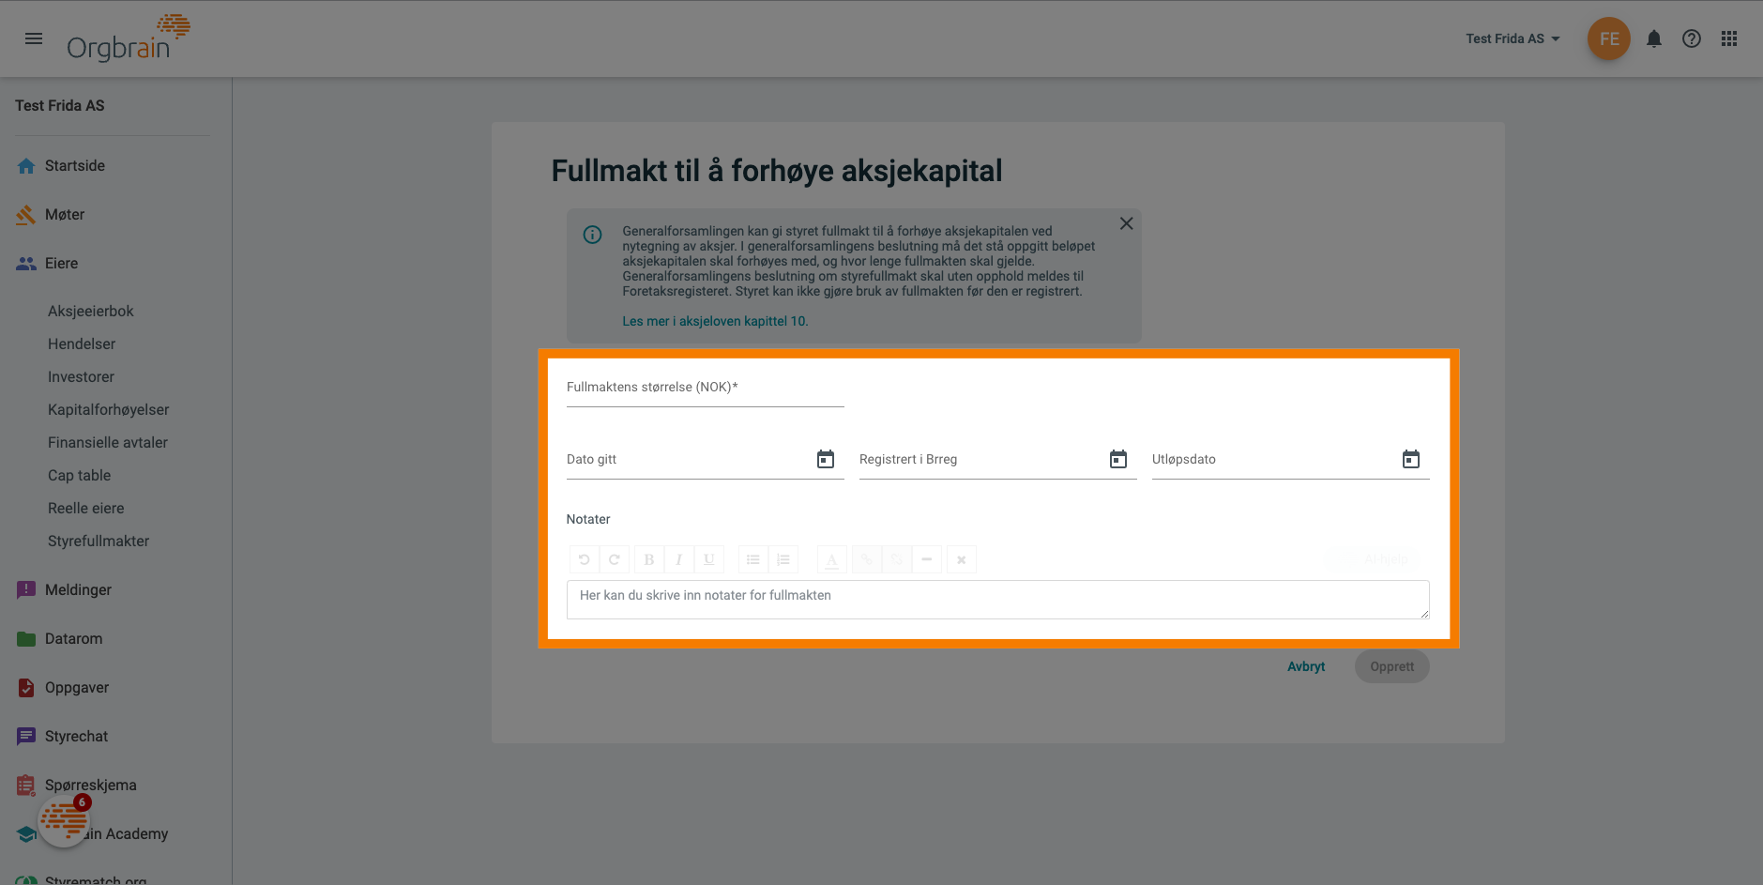The width and height of the screenshot is (1763, 885).
Task: Open Hendelser under Eiere
Action: pyautogui.click(x=82, y=344)
